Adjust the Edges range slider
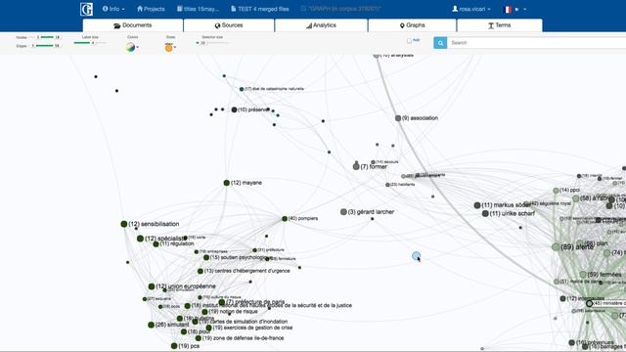The image size is (626, 352). pyautogui.click(x=45, y=46)
